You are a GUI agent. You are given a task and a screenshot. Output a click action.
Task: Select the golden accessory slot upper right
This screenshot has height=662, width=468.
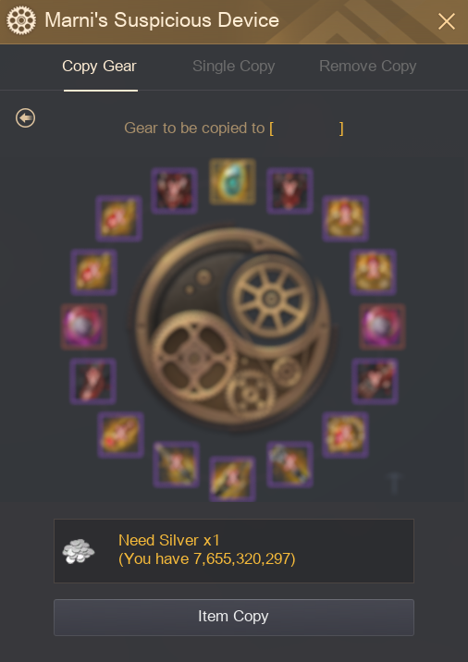point(346,218)
